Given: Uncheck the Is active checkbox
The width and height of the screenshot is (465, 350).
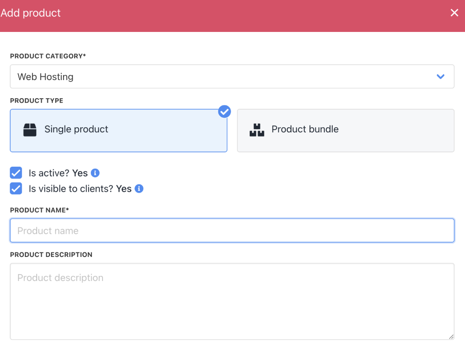Looking at the screenshot, I should pyautogui.click(x=16, y=173).
